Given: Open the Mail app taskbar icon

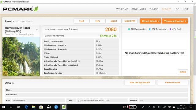Looking at the screenshot, I should point(49,107).
